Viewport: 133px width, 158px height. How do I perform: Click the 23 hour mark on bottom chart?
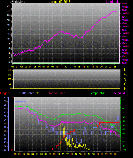coord(115,154)
